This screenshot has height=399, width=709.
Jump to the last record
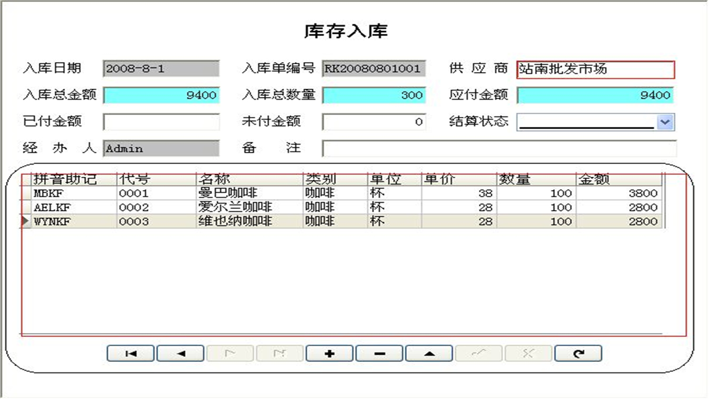[x=280, y=353]
